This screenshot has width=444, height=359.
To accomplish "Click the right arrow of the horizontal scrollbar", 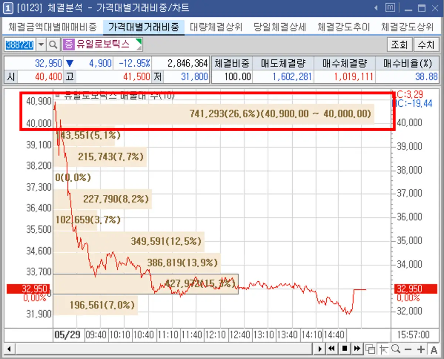I will click(319, 349).
